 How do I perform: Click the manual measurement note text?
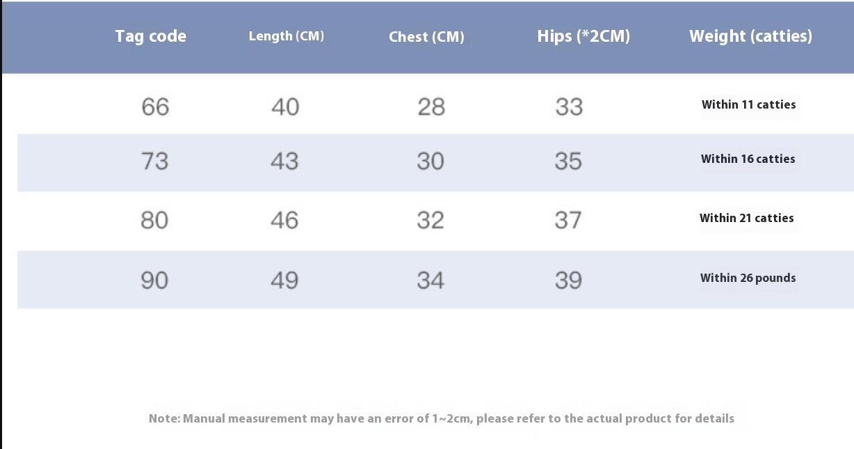coord(441,418)
